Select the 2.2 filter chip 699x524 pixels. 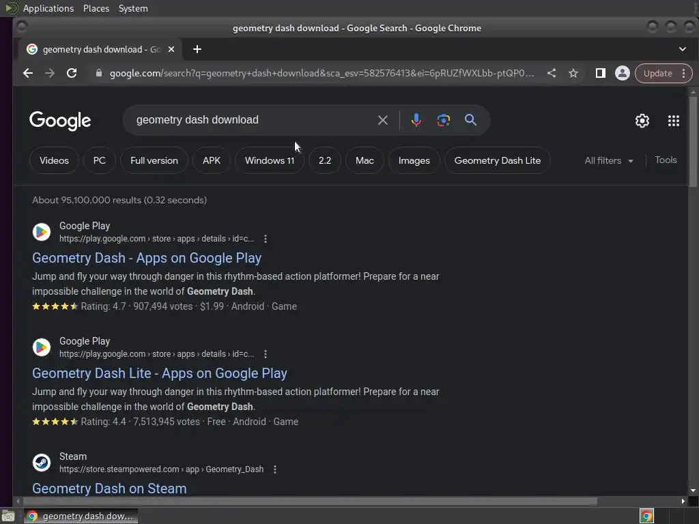325,160
